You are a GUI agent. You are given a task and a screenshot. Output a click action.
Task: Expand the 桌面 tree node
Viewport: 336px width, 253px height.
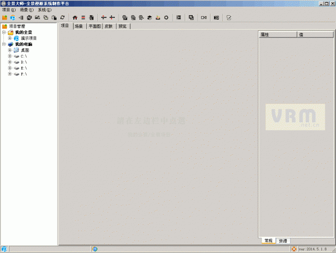[x=10, y=50]
